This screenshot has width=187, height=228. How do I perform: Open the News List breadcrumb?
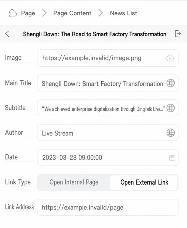click(x=123, y=13)
